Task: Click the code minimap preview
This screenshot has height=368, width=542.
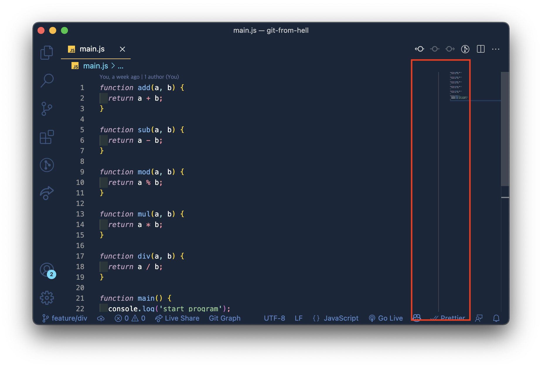Action: [459, 86]
